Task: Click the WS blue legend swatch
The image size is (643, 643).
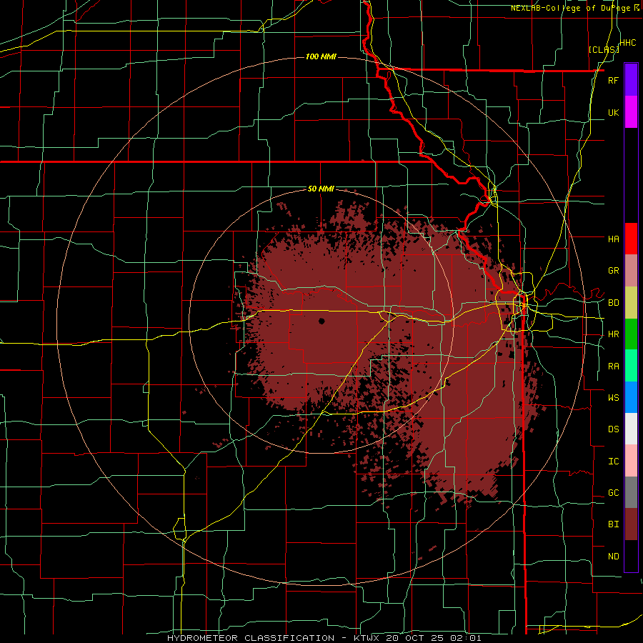Action: [x=631, y=397]
